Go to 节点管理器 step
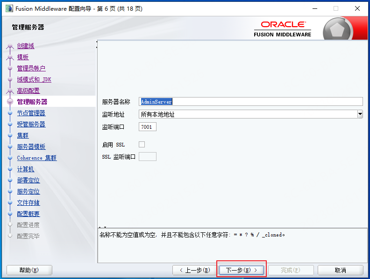370x279 pixels. 31,113
